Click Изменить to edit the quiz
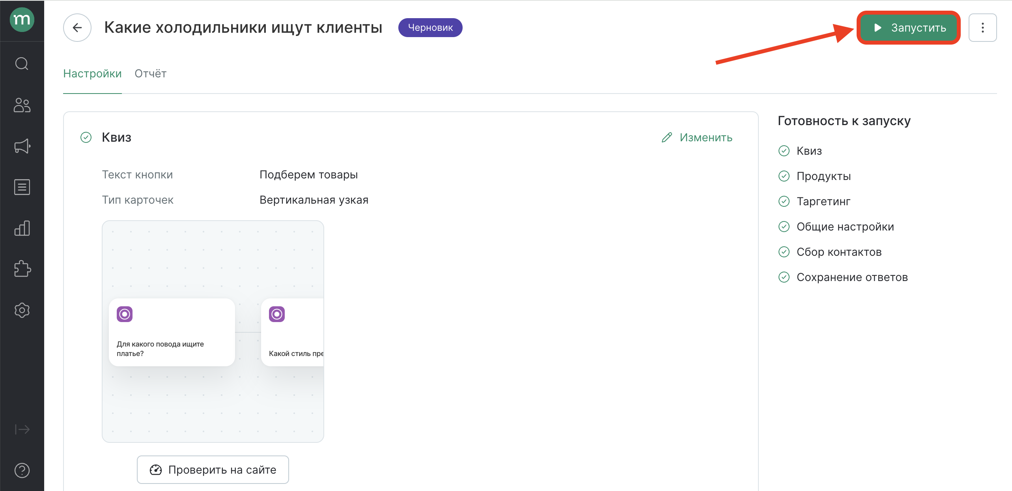The image size is (1012, 491). [x=696, y=137]
